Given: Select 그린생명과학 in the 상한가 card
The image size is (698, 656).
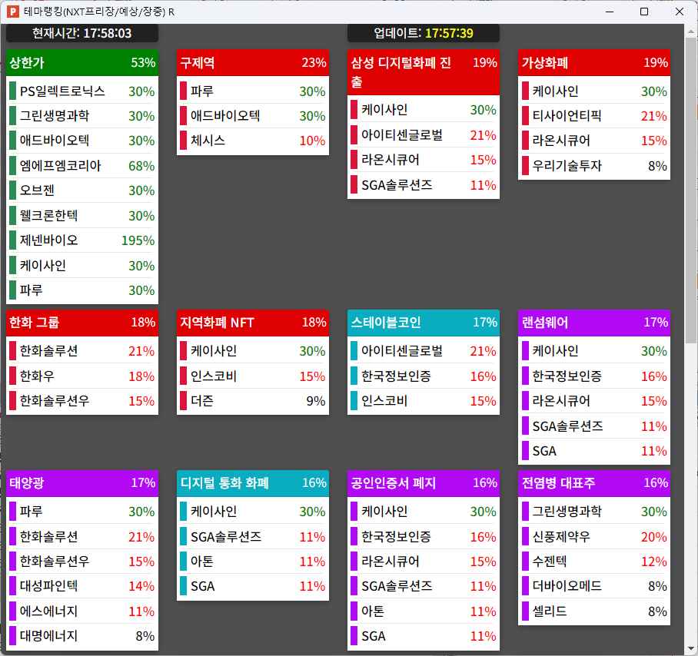Looking at the screenshot, I should 82,116.
